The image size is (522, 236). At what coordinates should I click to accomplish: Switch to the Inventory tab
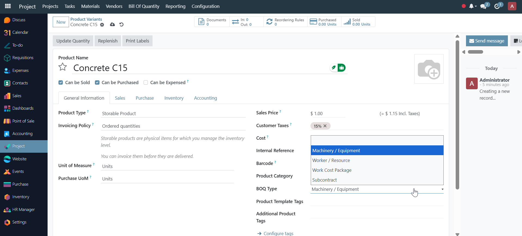coord(174,98)
